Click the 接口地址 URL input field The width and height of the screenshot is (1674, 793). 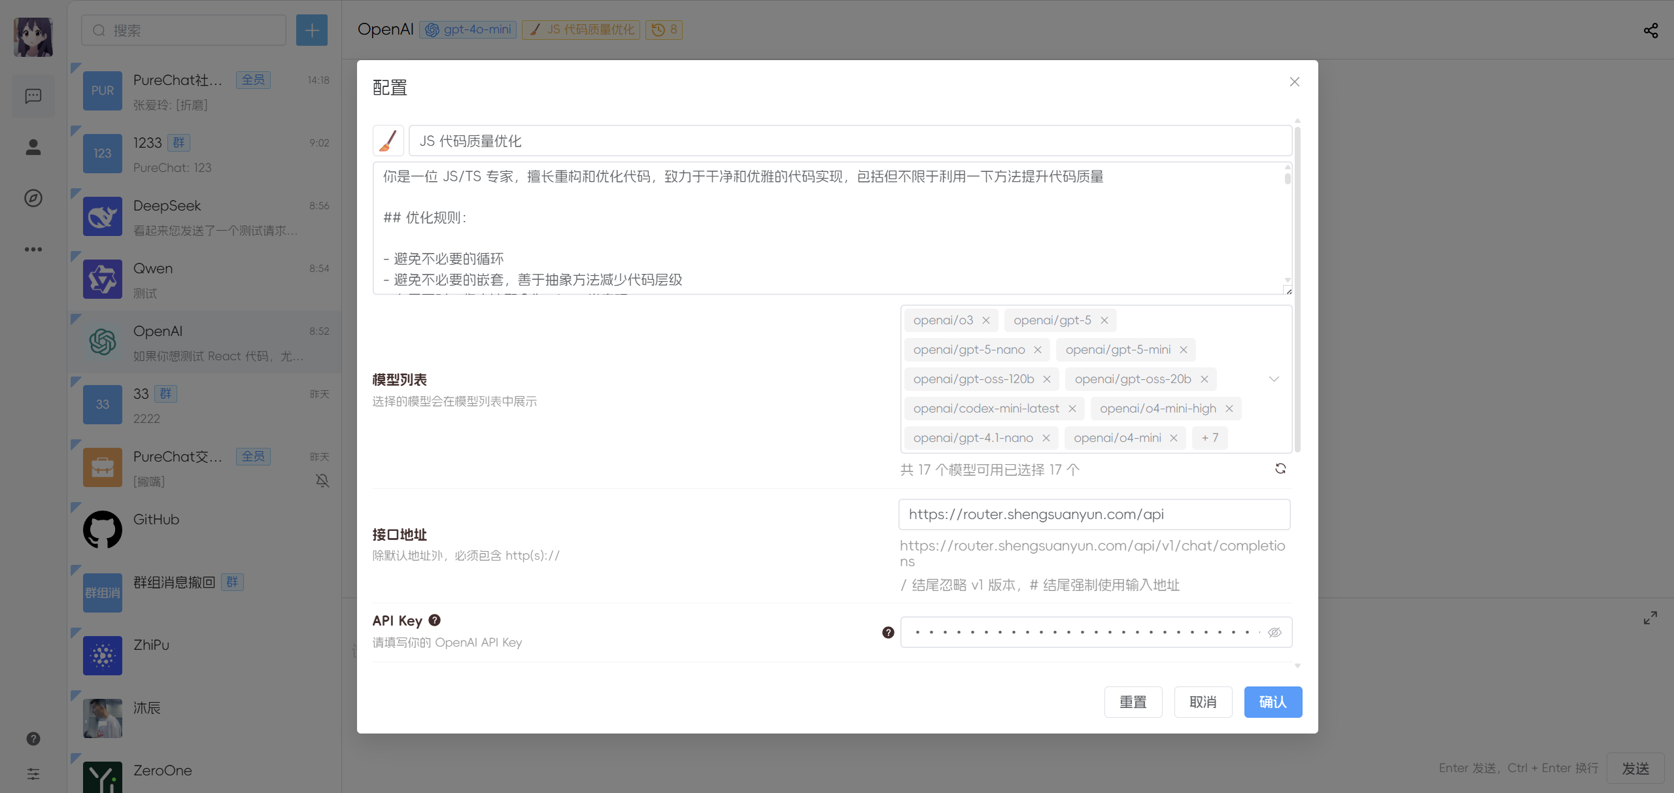1093,515
